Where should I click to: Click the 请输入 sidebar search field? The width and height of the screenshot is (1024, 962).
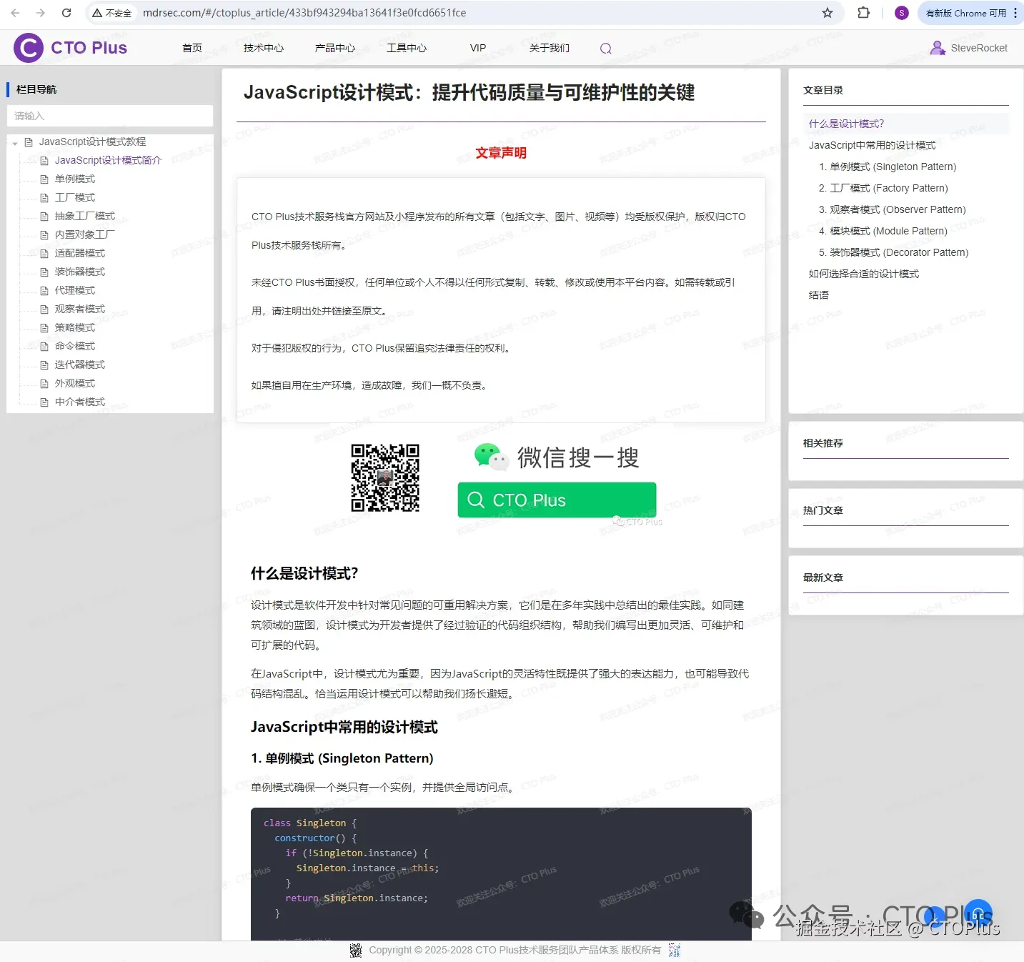click(109, 115)
